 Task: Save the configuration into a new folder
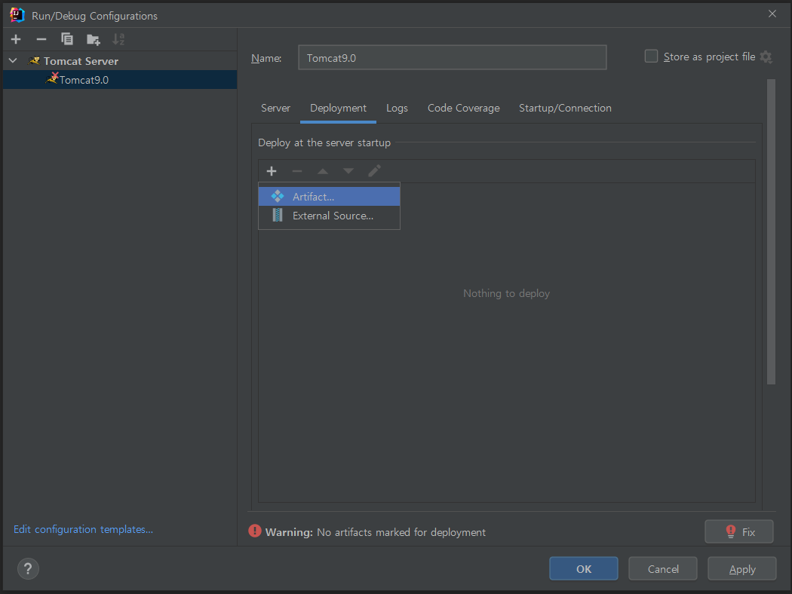(x=94, y=39)
